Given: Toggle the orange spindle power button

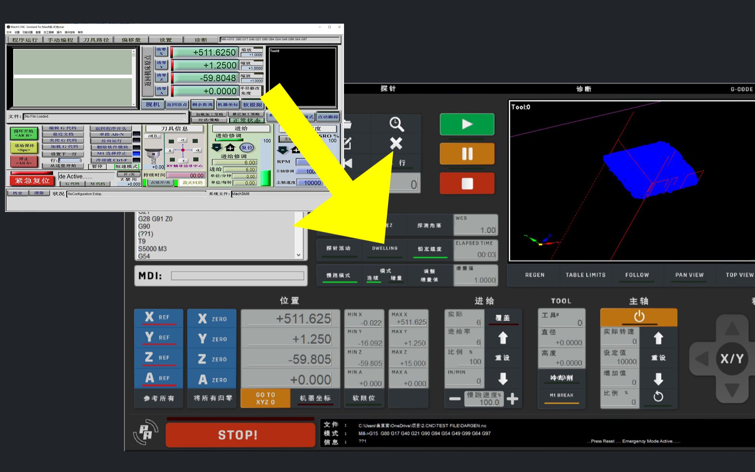Looking at the screenshot, I should point(638,317).
